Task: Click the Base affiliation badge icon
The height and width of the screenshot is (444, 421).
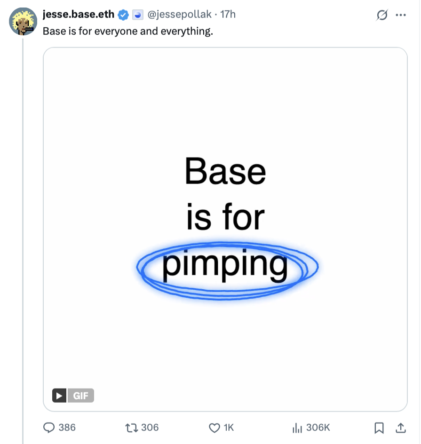Action: click(x=137, y=15)
